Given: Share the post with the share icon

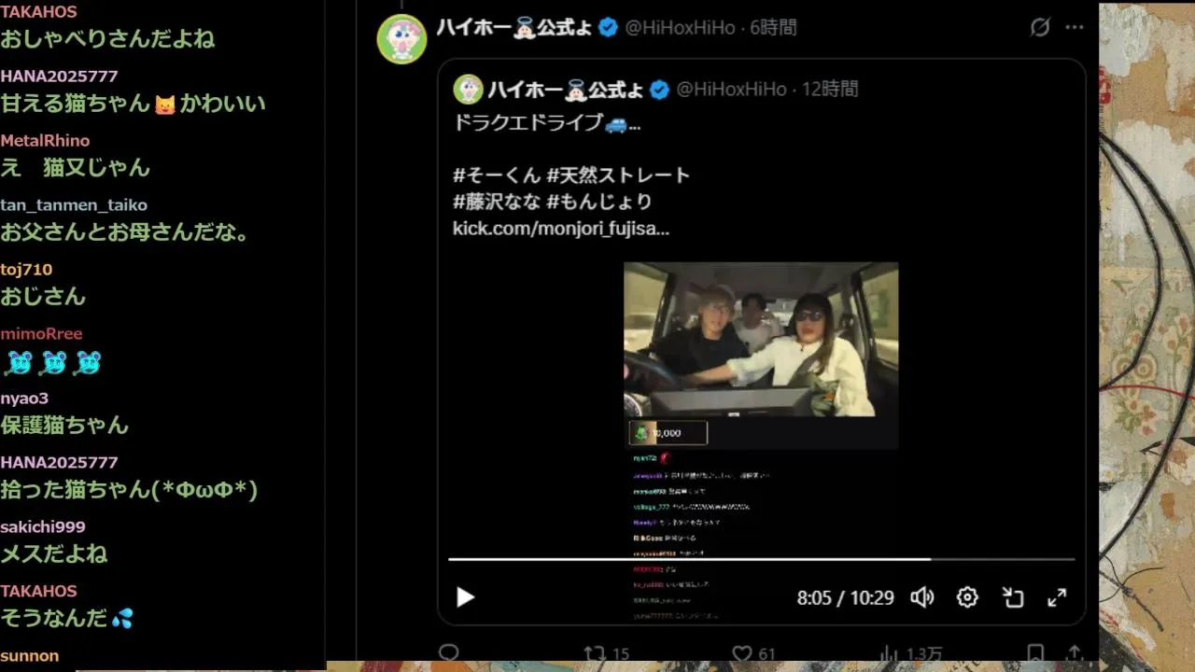Looking at the screenshot, I should (1075, 653).
